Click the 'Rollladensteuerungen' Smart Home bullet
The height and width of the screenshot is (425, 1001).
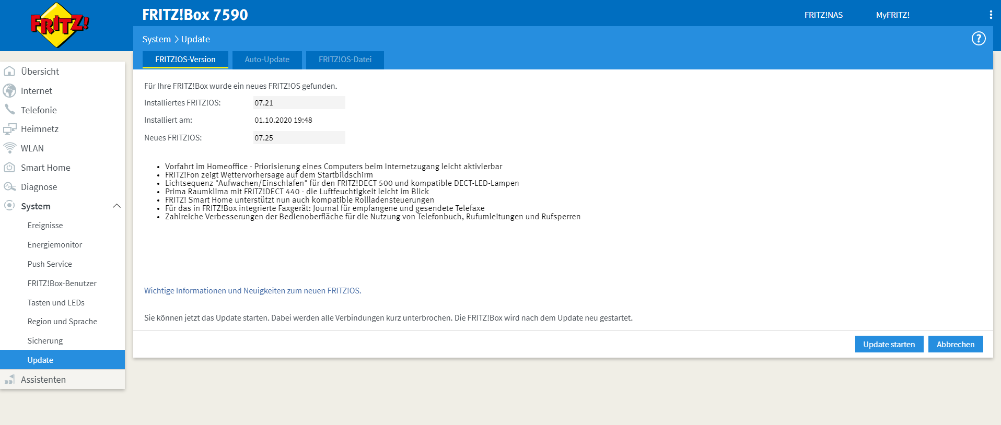click(x=299, y=200)
